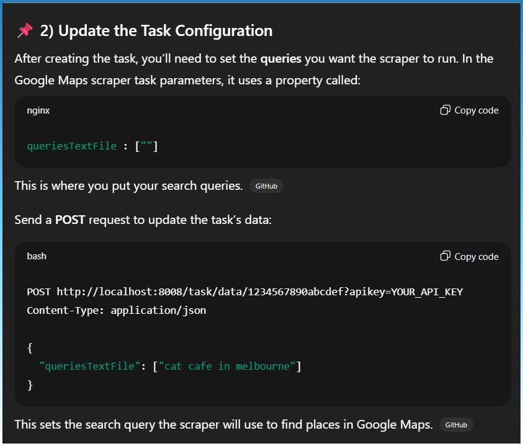Viewport: 523px width, 446px height.
Task: Click the bold word 'queries' in the paragraph
Action: click(281, 60)
